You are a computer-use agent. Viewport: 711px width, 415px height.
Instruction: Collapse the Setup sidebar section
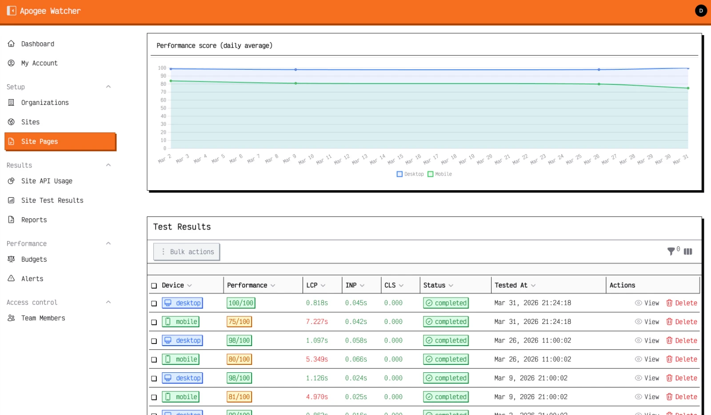[x=108, y=87]
